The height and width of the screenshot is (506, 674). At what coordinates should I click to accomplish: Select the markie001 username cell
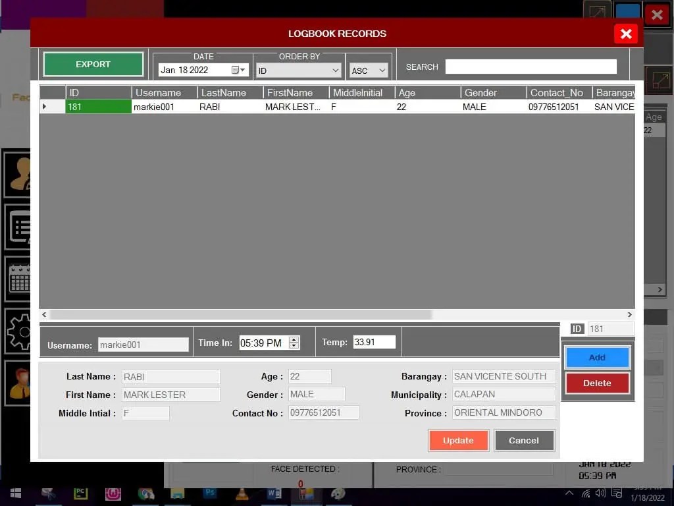point(165,106)
